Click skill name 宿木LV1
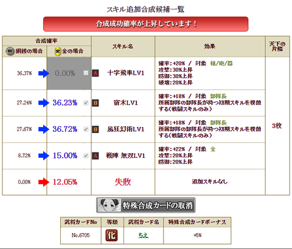This screenshot has height=249, width=292. click(126, 103)
